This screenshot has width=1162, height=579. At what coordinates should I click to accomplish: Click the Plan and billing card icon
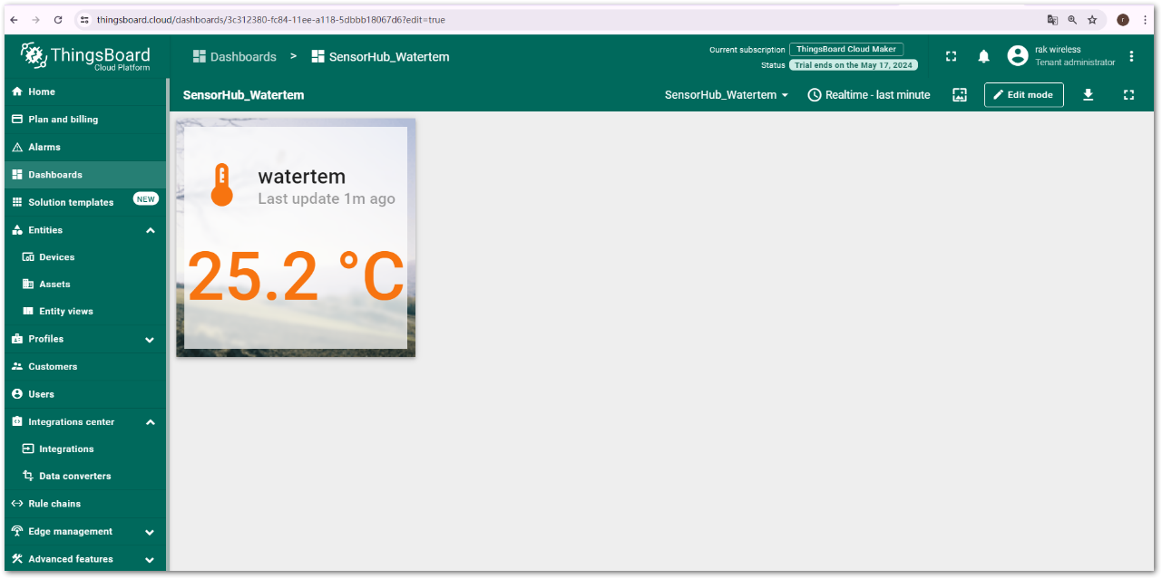(x=17, y=120)
